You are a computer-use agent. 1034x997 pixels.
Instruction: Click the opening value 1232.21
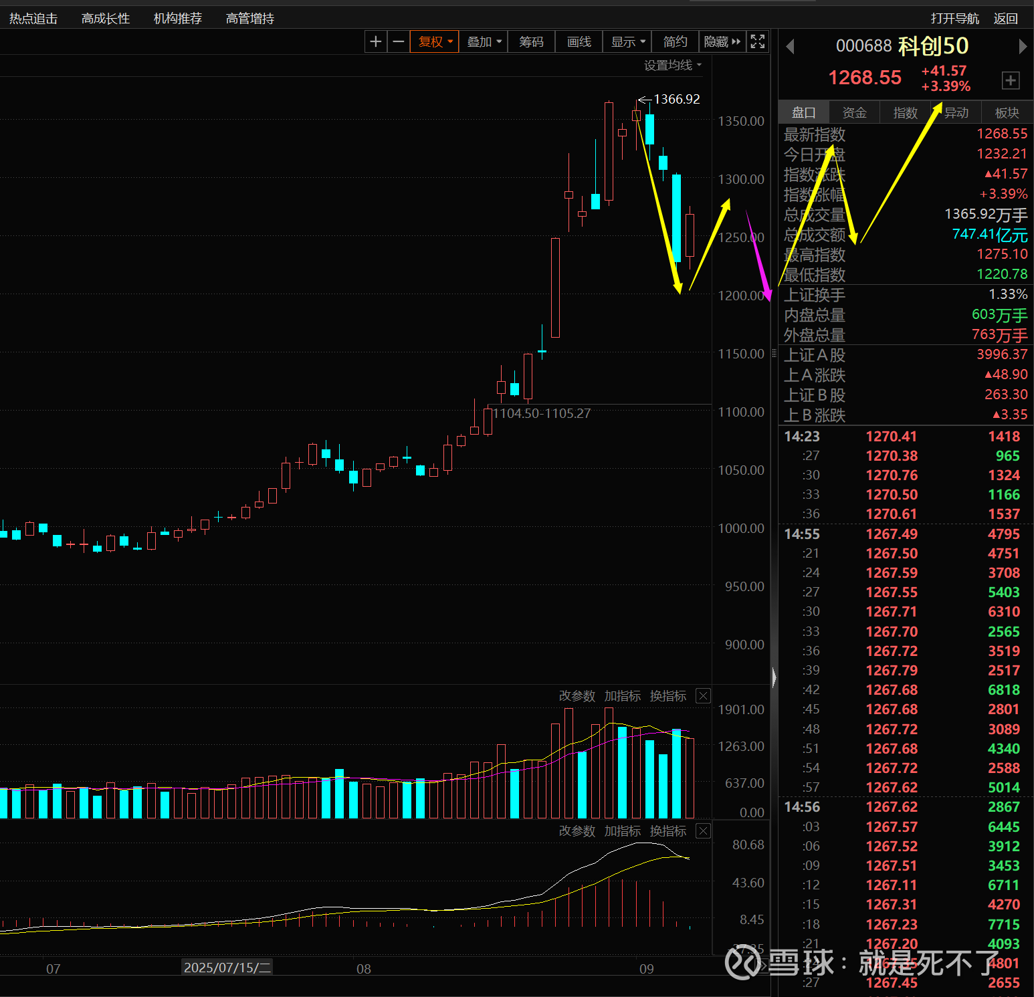(1002, 154)
